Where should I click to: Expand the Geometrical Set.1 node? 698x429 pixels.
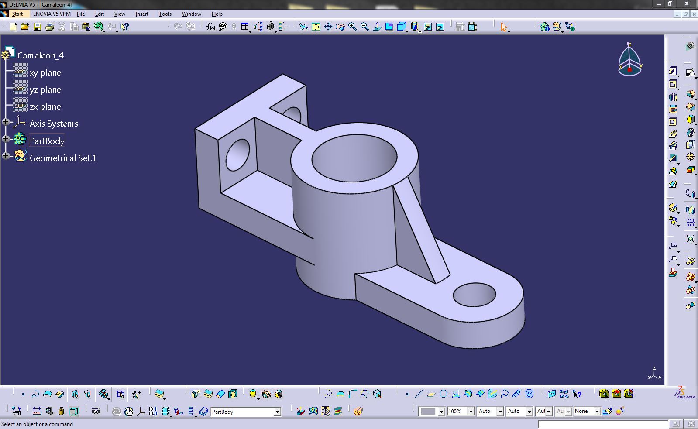pyautogui.click(x=6, y=156)
